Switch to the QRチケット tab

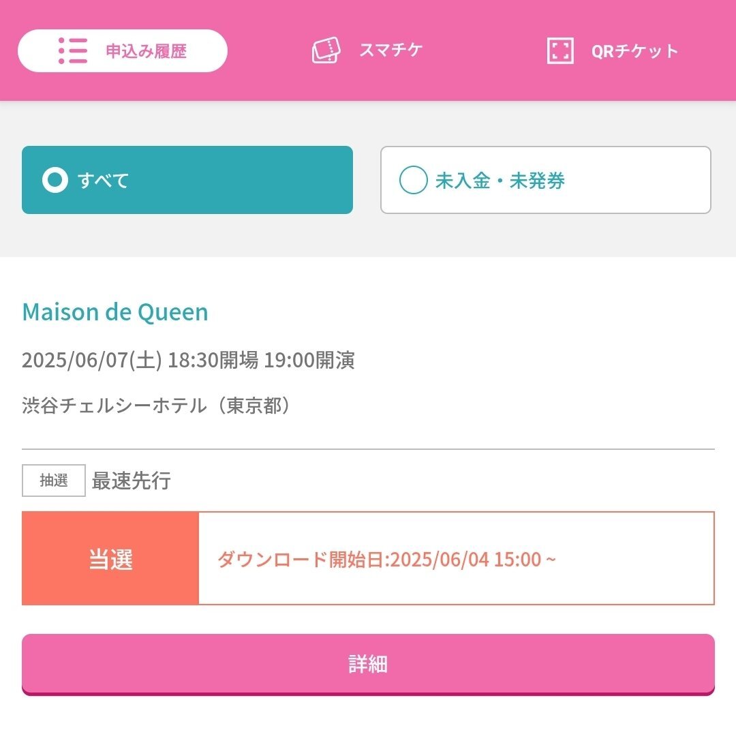click(x=613, y=50)
